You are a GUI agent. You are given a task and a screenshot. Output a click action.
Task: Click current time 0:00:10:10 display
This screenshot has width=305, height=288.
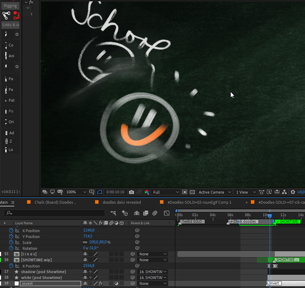click(115, 192)
